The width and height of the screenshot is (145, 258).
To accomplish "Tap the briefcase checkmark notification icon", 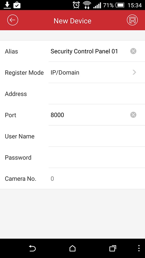I will (17, 5).
